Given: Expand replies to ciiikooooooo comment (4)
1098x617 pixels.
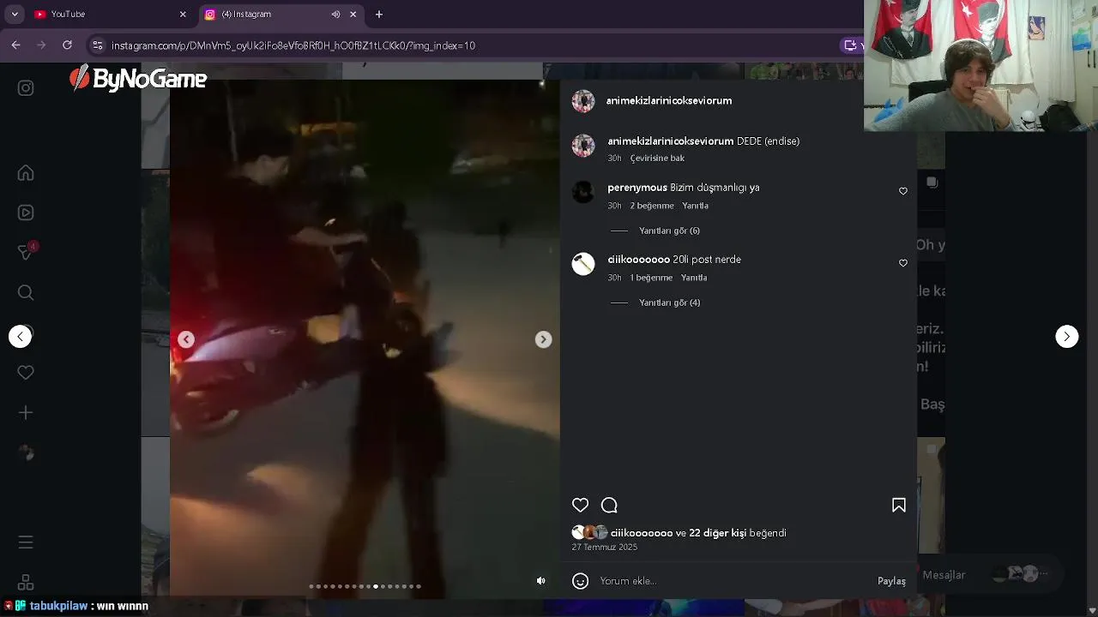Looking at the screenshot, I should coord(669,303).
